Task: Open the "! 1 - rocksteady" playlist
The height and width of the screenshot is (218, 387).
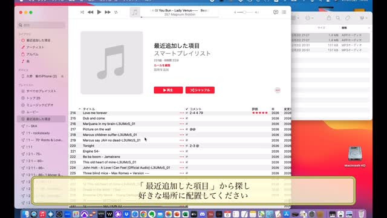Action: 37,133
